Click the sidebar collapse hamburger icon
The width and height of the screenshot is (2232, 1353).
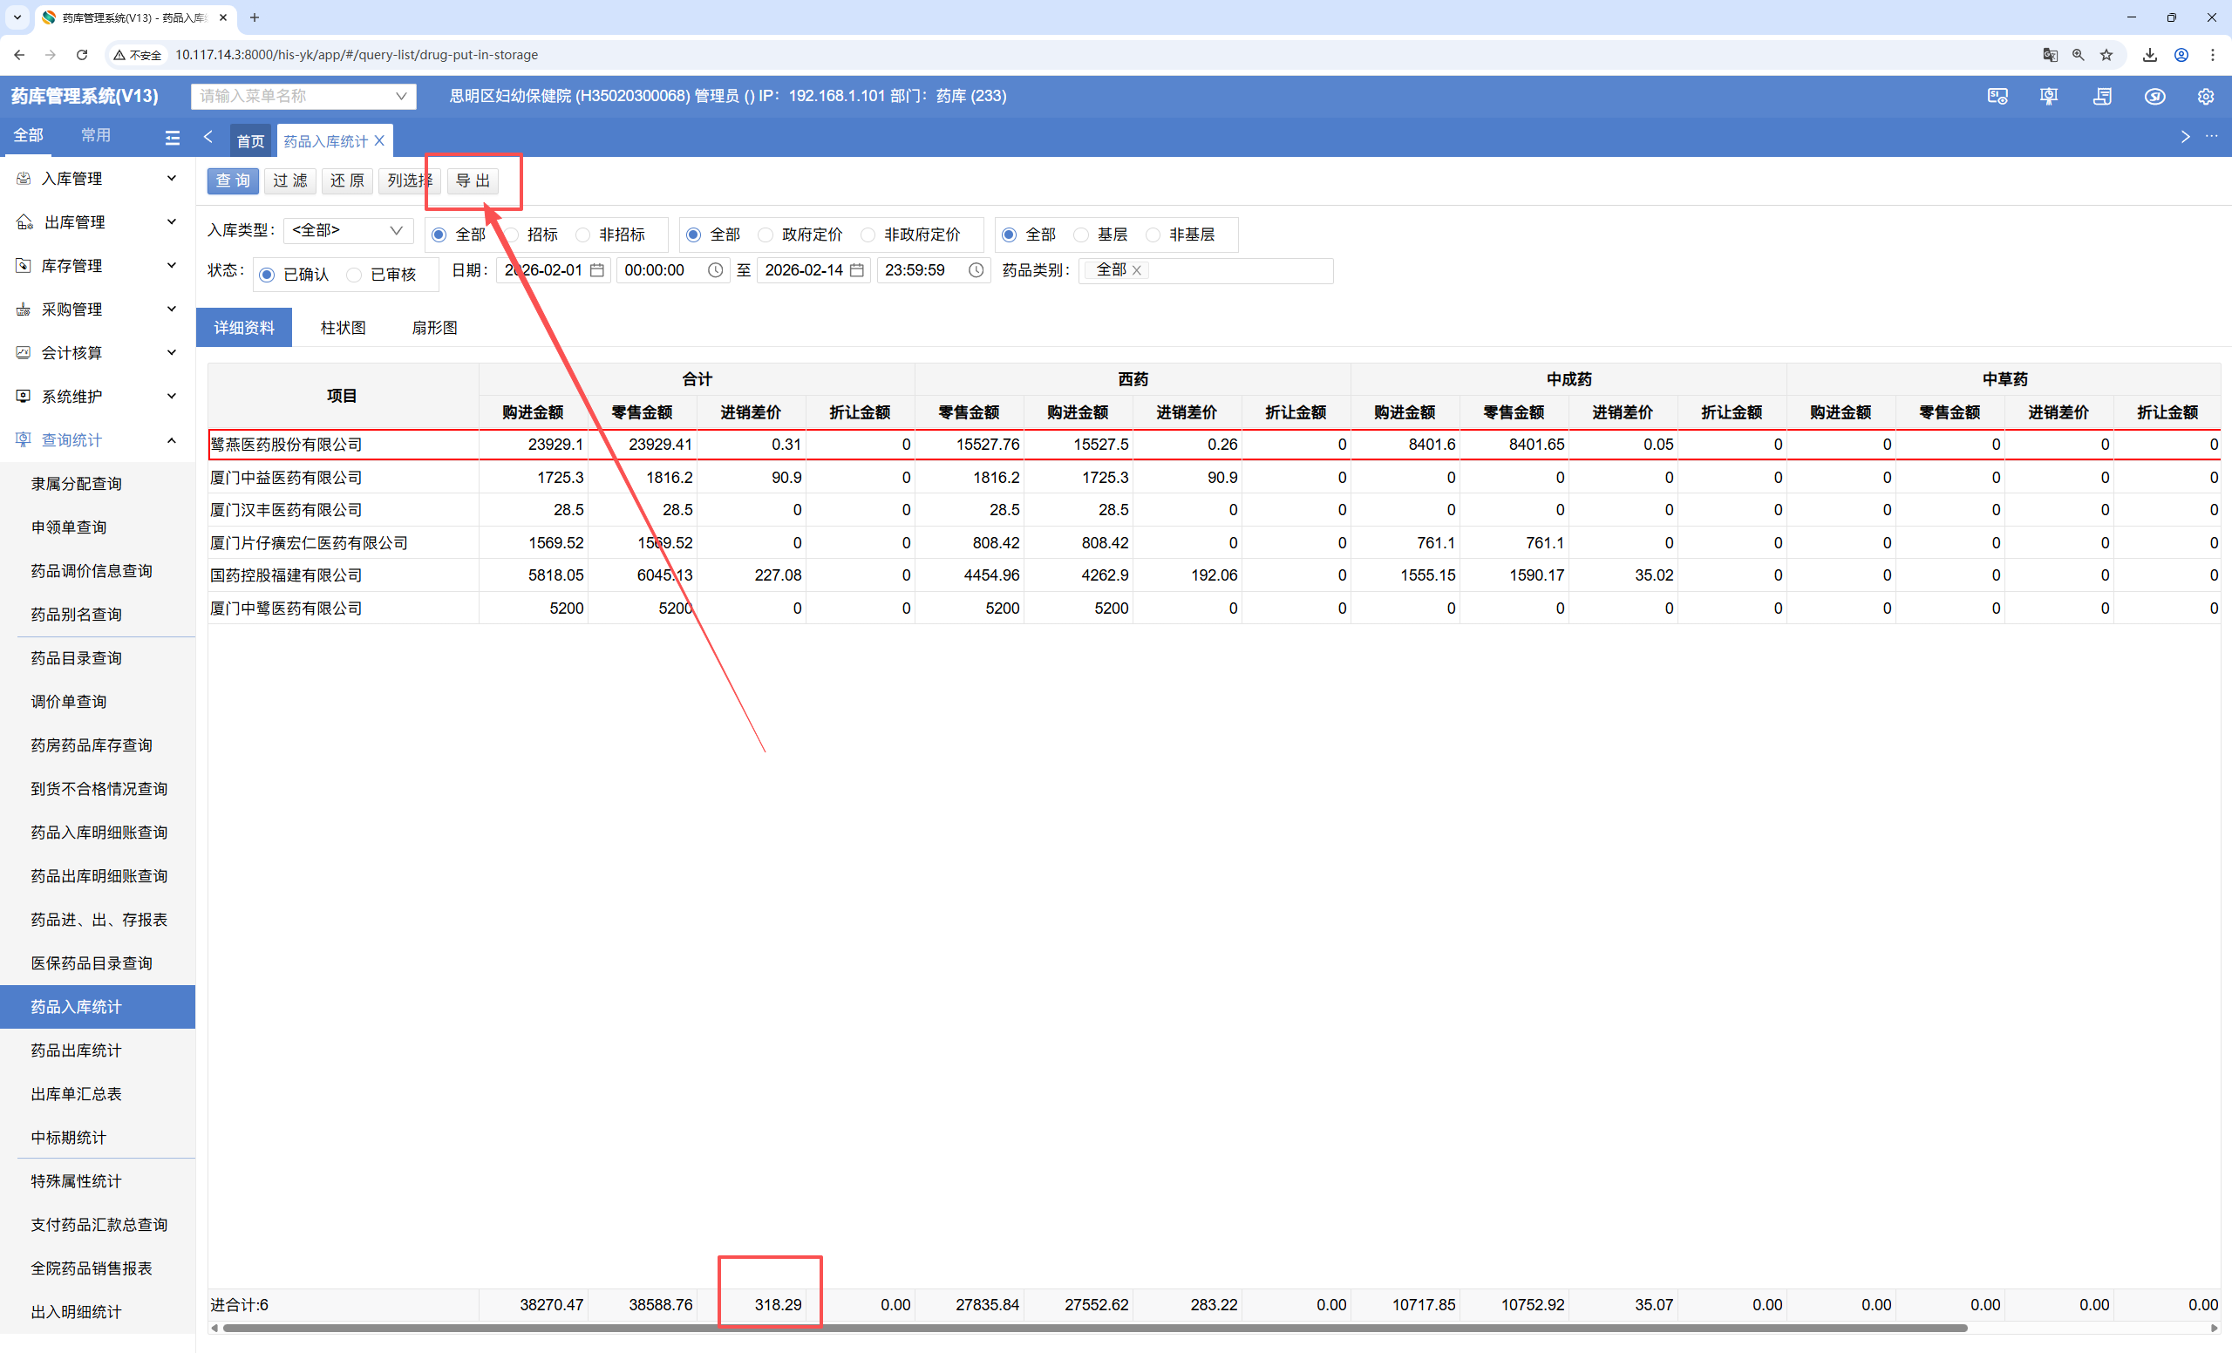[x=172, y=138]
